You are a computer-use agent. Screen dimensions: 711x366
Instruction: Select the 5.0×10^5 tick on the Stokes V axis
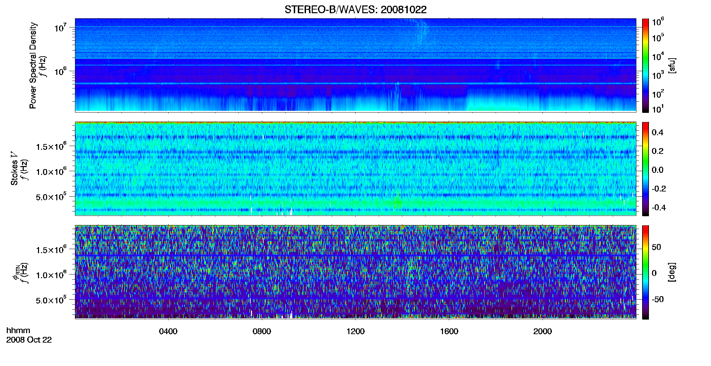tap(51, 197)
